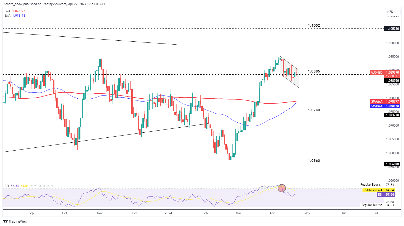Screen dimensions: 404x226
Task: Click the AUDNZD price label
Action: tap(377, 72)
